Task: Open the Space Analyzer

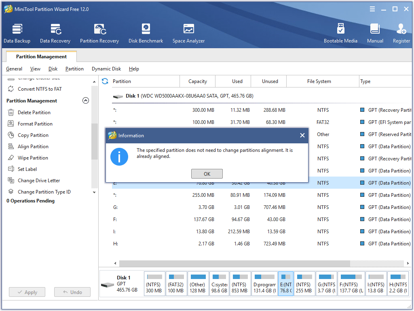Action: tap(188, 33)
